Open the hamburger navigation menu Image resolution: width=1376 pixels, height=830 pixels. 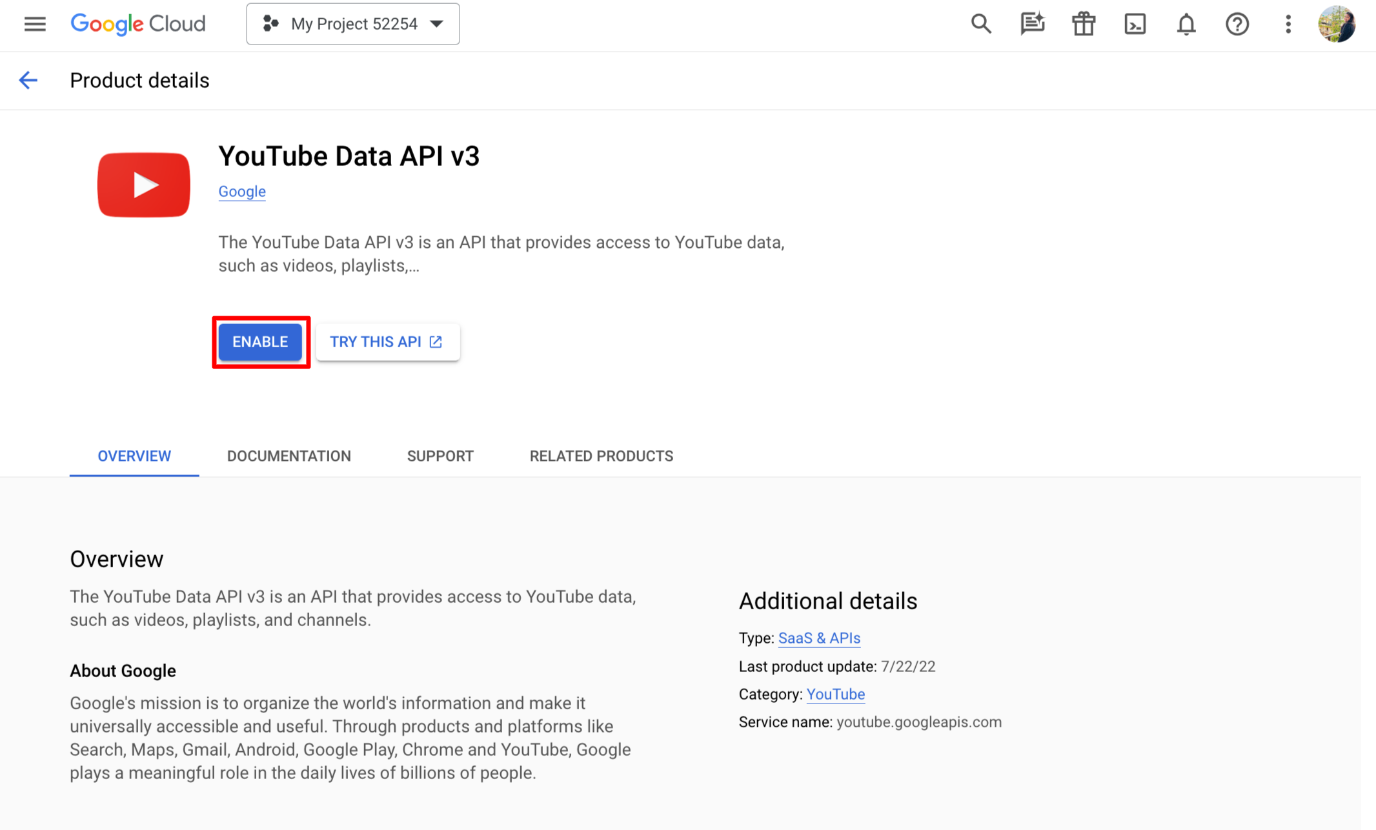click(x=35, y=25)
